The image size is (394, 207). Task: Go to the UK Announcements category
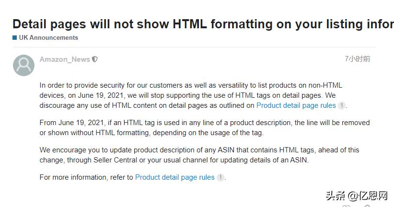tap(48, 37)
